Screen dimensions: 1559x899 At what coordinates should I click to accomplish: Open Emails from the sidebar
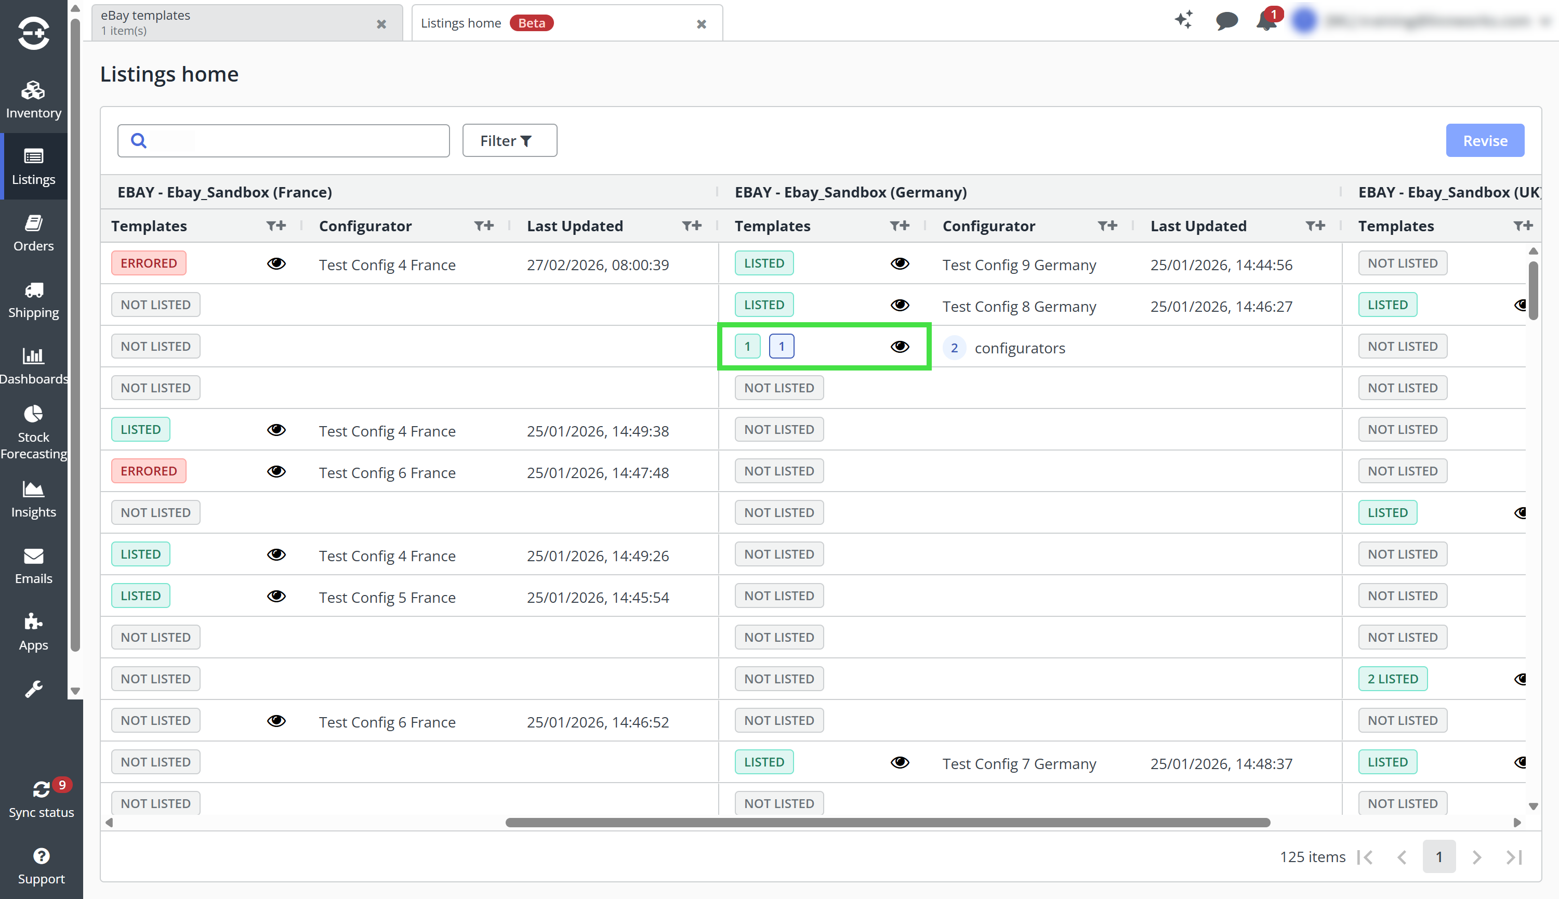(33, 565)
